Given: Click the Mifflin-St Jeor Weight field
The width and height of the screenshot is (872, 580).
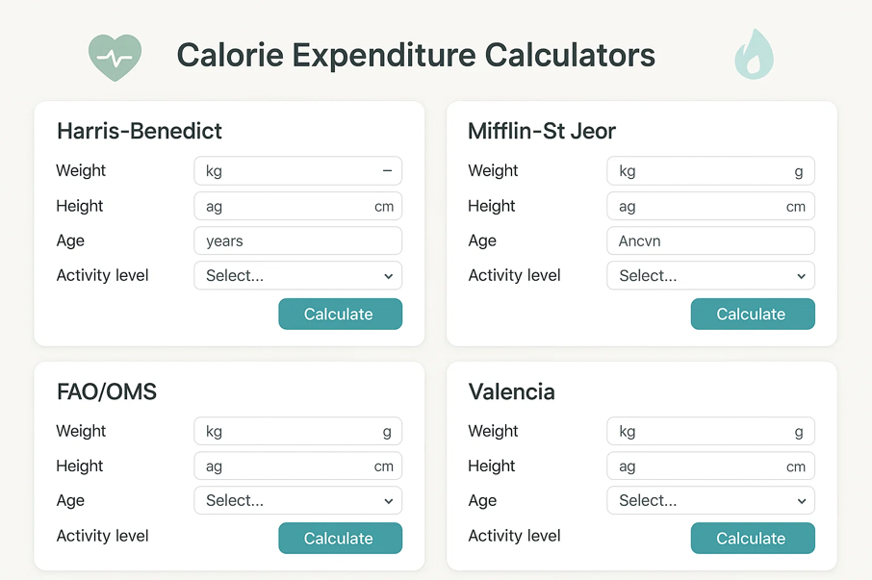Looking at the screenshot, I should tap(709, 170).
